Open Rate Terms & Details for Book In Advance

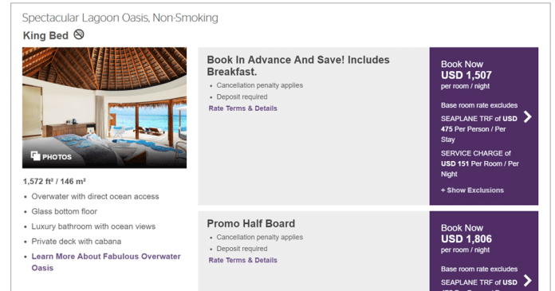(242, 108)
